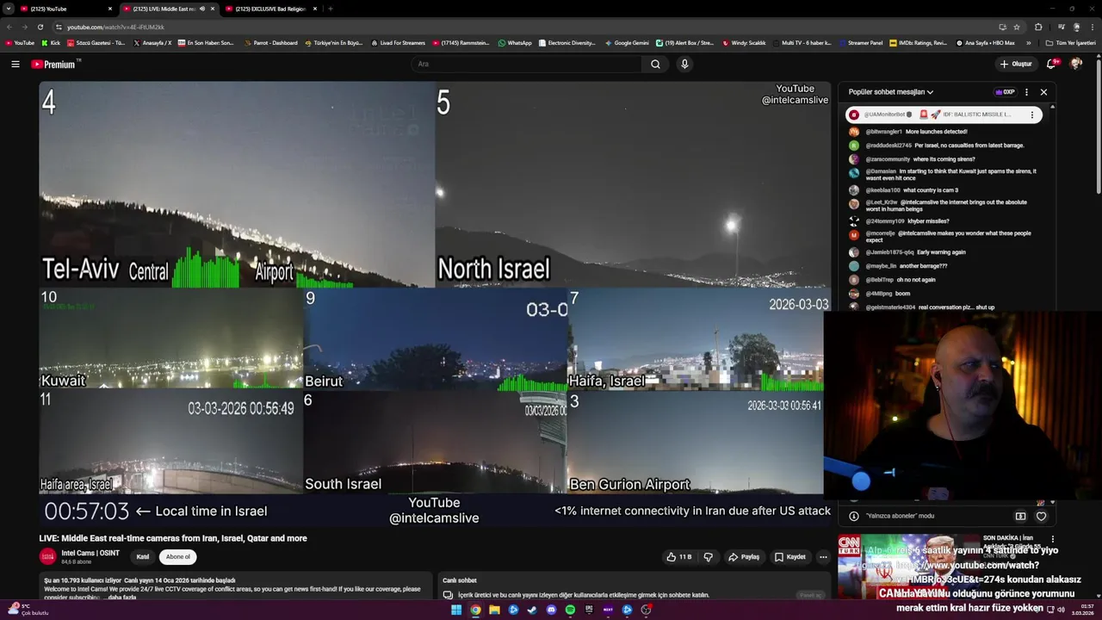Image resolution: width=1102 pixels, height=620 pixels.
Task: Open options for CNN Türk recommended video
Action: click(x=1052, y=540)
